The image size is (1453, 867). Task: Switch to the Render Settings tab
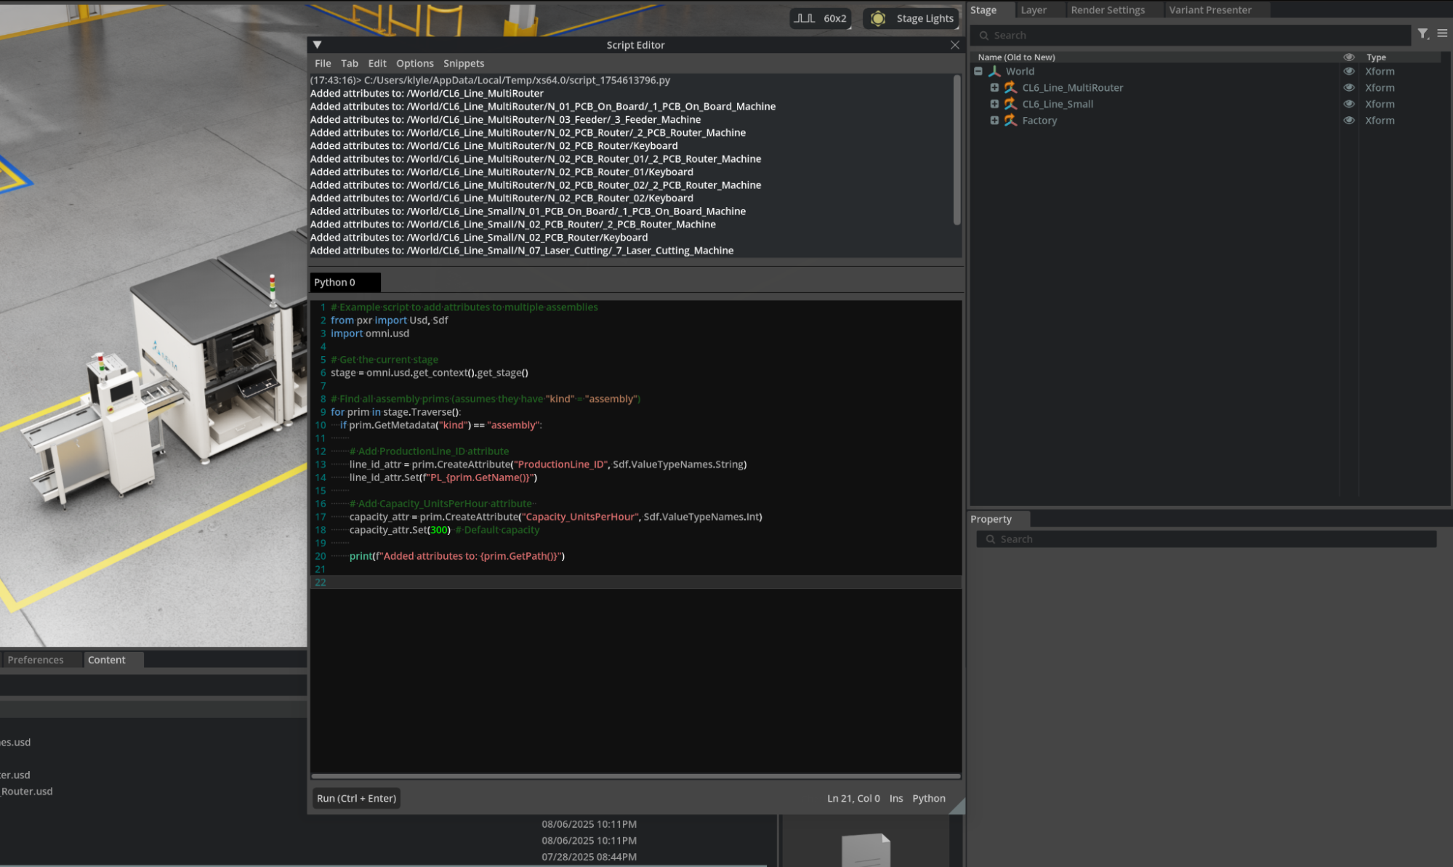pyautogui.click(x=1107, y=9)
